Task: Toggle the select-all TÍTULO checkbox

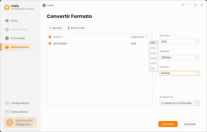Action: [50, 37]
